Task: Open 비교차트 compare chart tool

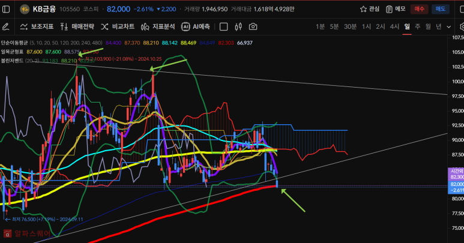Action: (118, 26)
